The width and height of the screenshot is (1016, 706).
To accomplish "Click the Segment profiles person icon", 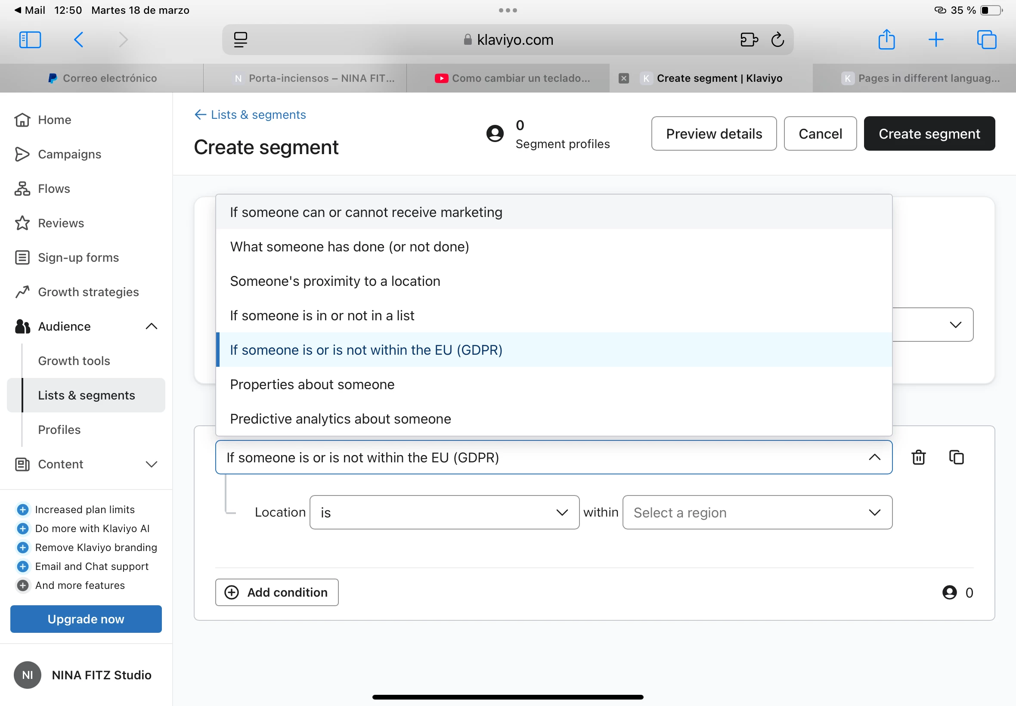I will (x=495, y=133).
